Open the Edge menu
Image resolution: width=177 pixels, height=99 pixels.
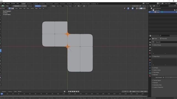pos(36,8)
